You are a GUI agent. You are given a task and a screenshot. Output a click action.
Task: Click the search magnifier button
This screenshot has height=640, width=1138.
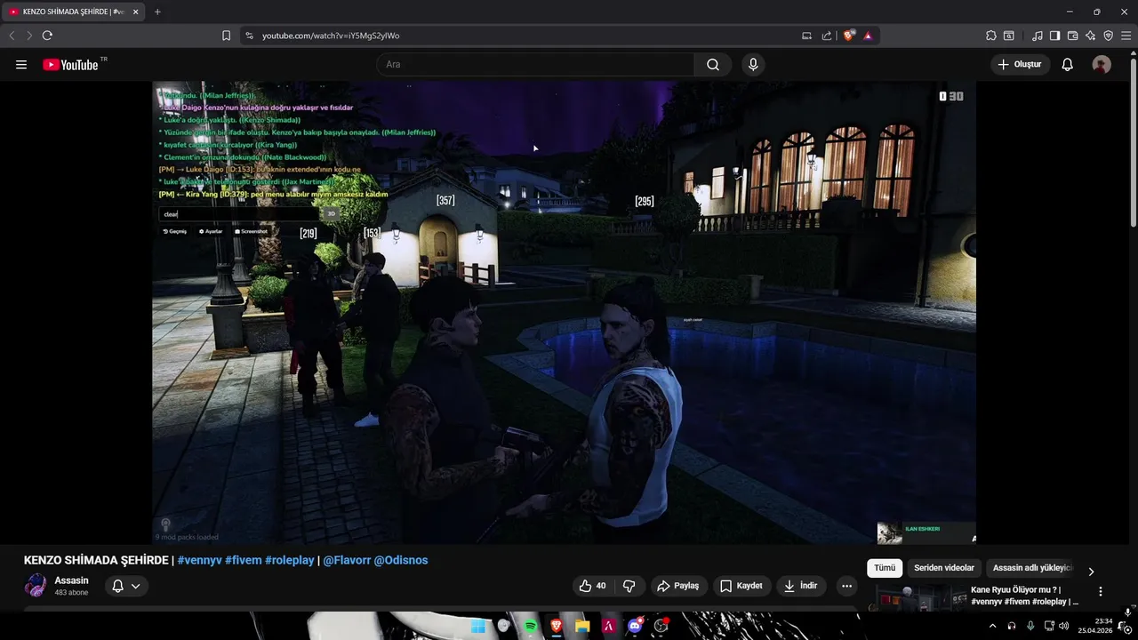(713, 65)
